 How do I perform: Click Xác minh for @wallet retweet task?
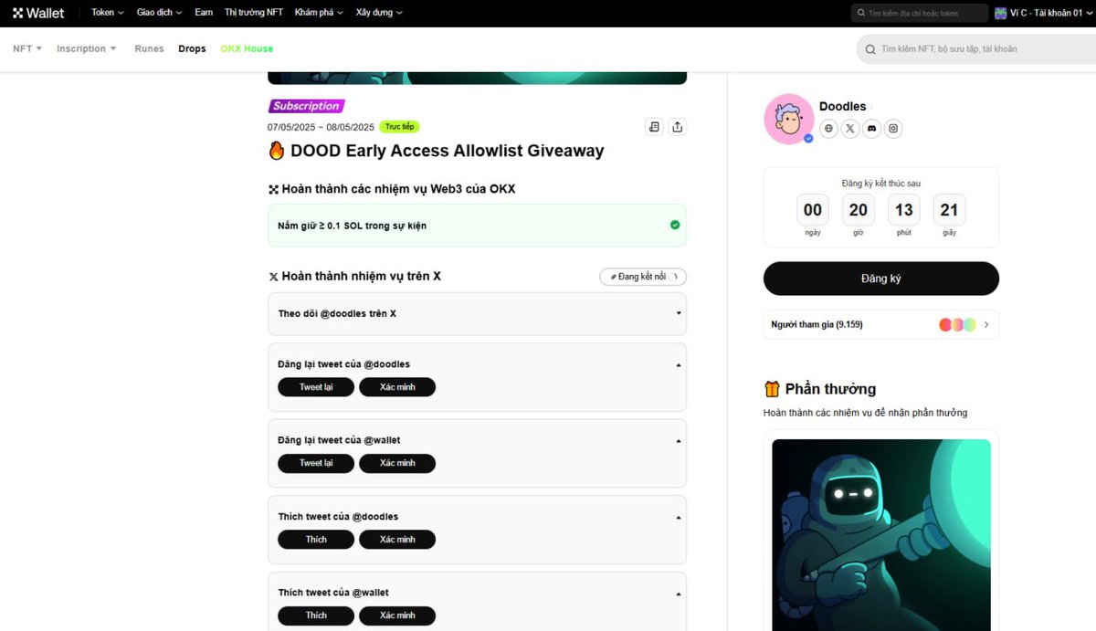point(397,463)
